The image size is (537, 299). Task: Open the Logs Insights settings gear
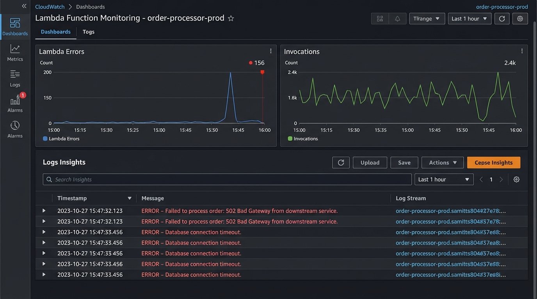516,179
